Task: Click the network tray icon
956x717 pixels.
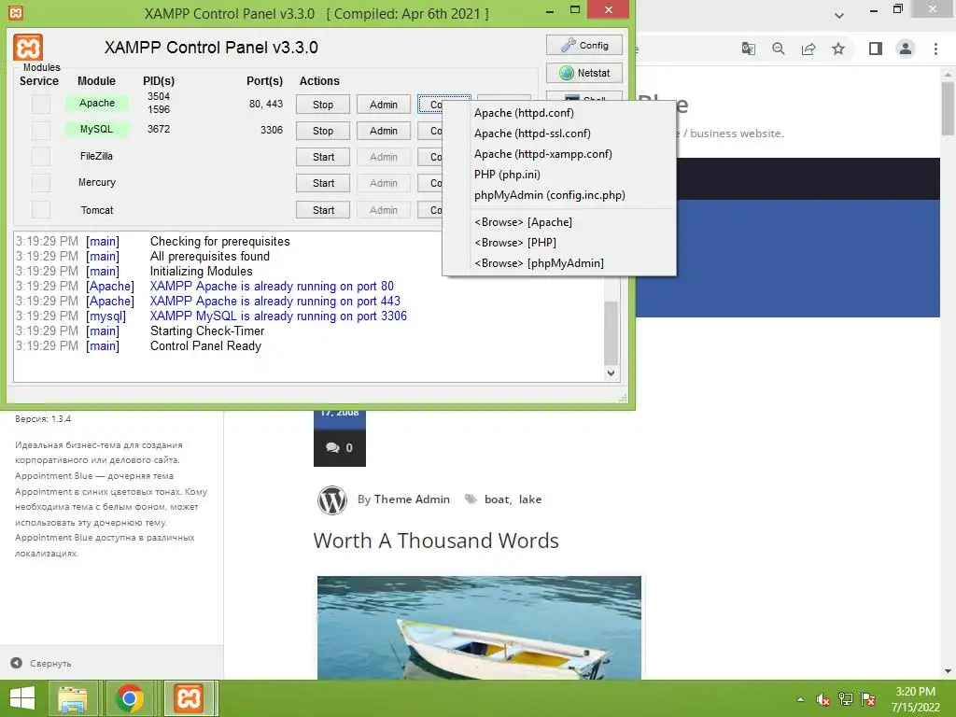Action: [x=846, y=699]
